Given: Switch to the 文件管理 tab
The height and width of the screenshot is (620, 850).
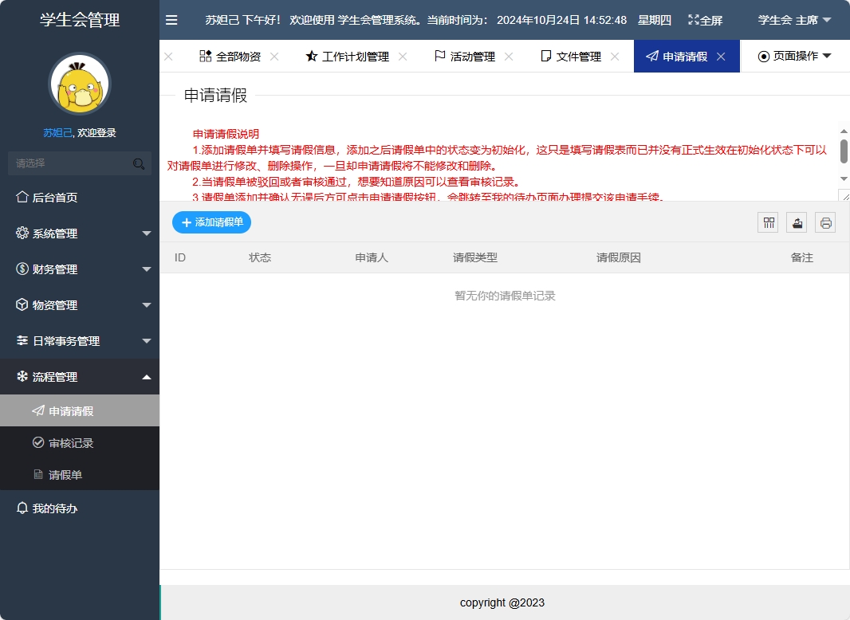Looking at the screenshot, I should tap(578, 56).
